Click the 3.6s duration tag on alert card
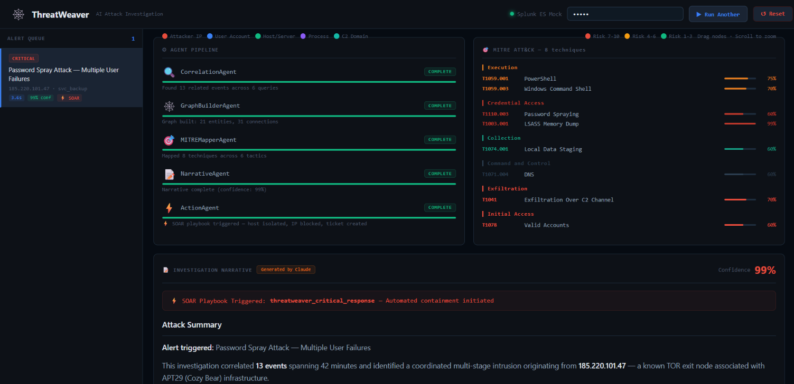 click(16, 98)
